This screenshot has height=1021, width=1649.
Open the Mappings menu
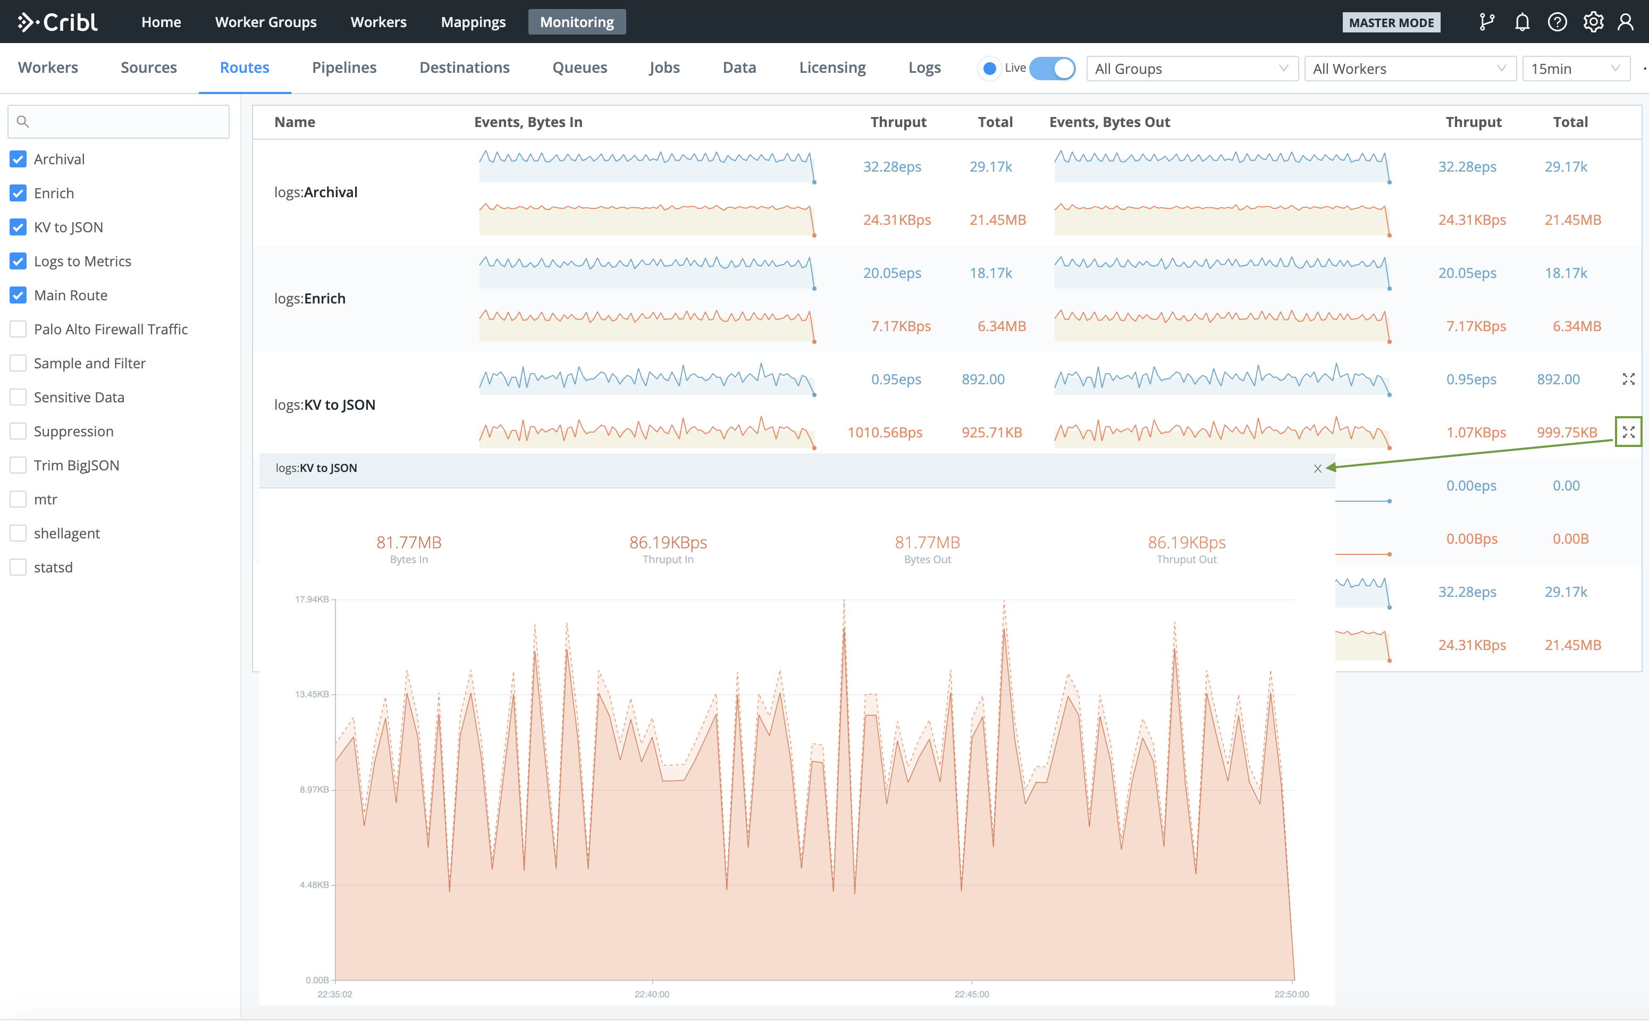(473, 22)
